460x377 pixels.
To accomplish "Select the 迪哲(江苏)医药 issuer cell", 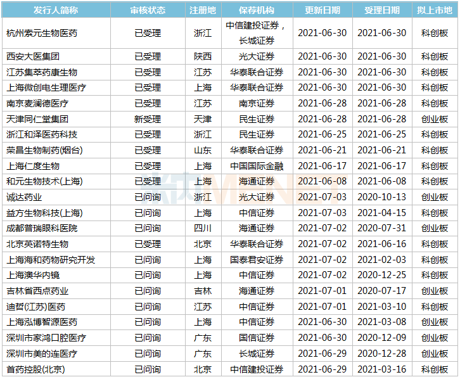I will [x=56, y=307].
